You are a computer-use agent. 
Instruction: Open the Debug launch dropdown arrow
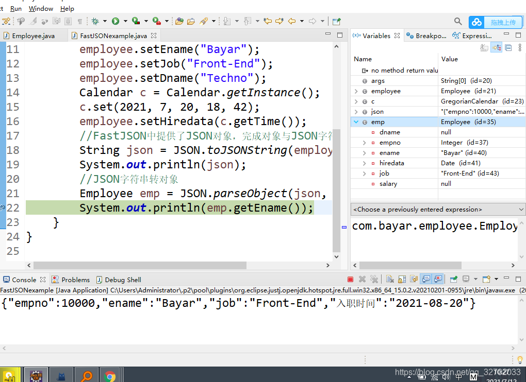[x=105, y=22]
